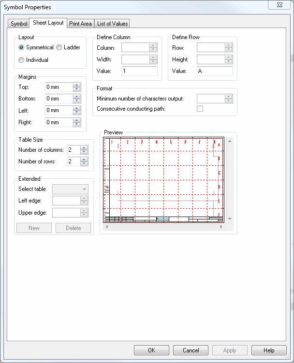Decrease the Number of rows value
The width and height of the screenshot is (294, 363).
pos(84,163)
